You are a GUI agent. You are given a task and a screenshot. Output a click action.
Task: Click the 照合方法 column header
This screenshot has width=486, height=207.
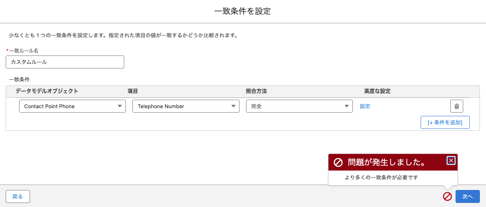point(256,91)
